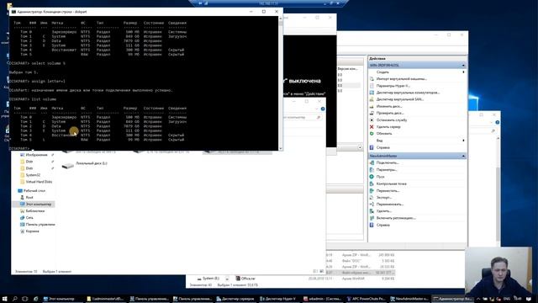The height and width of the screenshot is (303, 538).
Task: Open Virtual SAN Manager action
Action: click(x=400, y=99)
